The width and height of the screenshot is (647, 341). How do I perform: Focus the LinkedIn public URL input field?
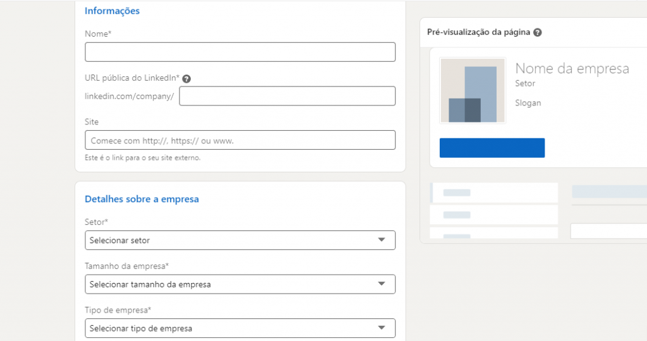click(x=287, y=96)
